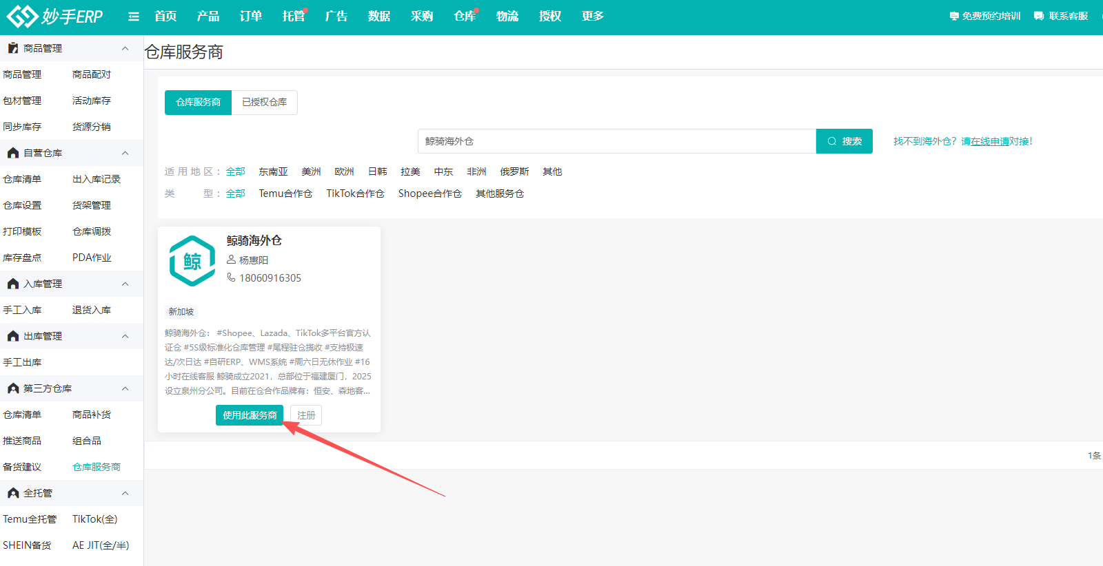Viewport: 1103px width, 566px height.
Task: Switch to the 仓库服务商 tab
Action: tap(199, 103)
